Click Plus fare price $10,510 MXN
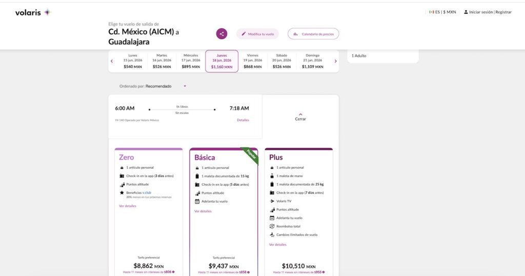525x276 pixels. (x=299, y=266)
